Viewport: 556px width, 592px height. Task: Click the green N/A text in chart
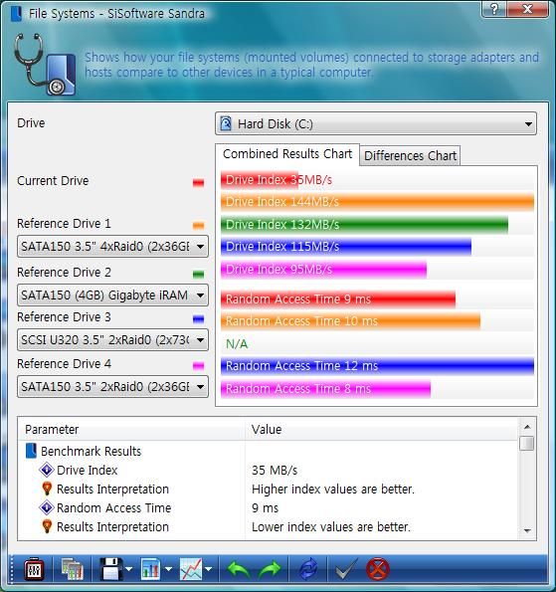click(237, 344)
